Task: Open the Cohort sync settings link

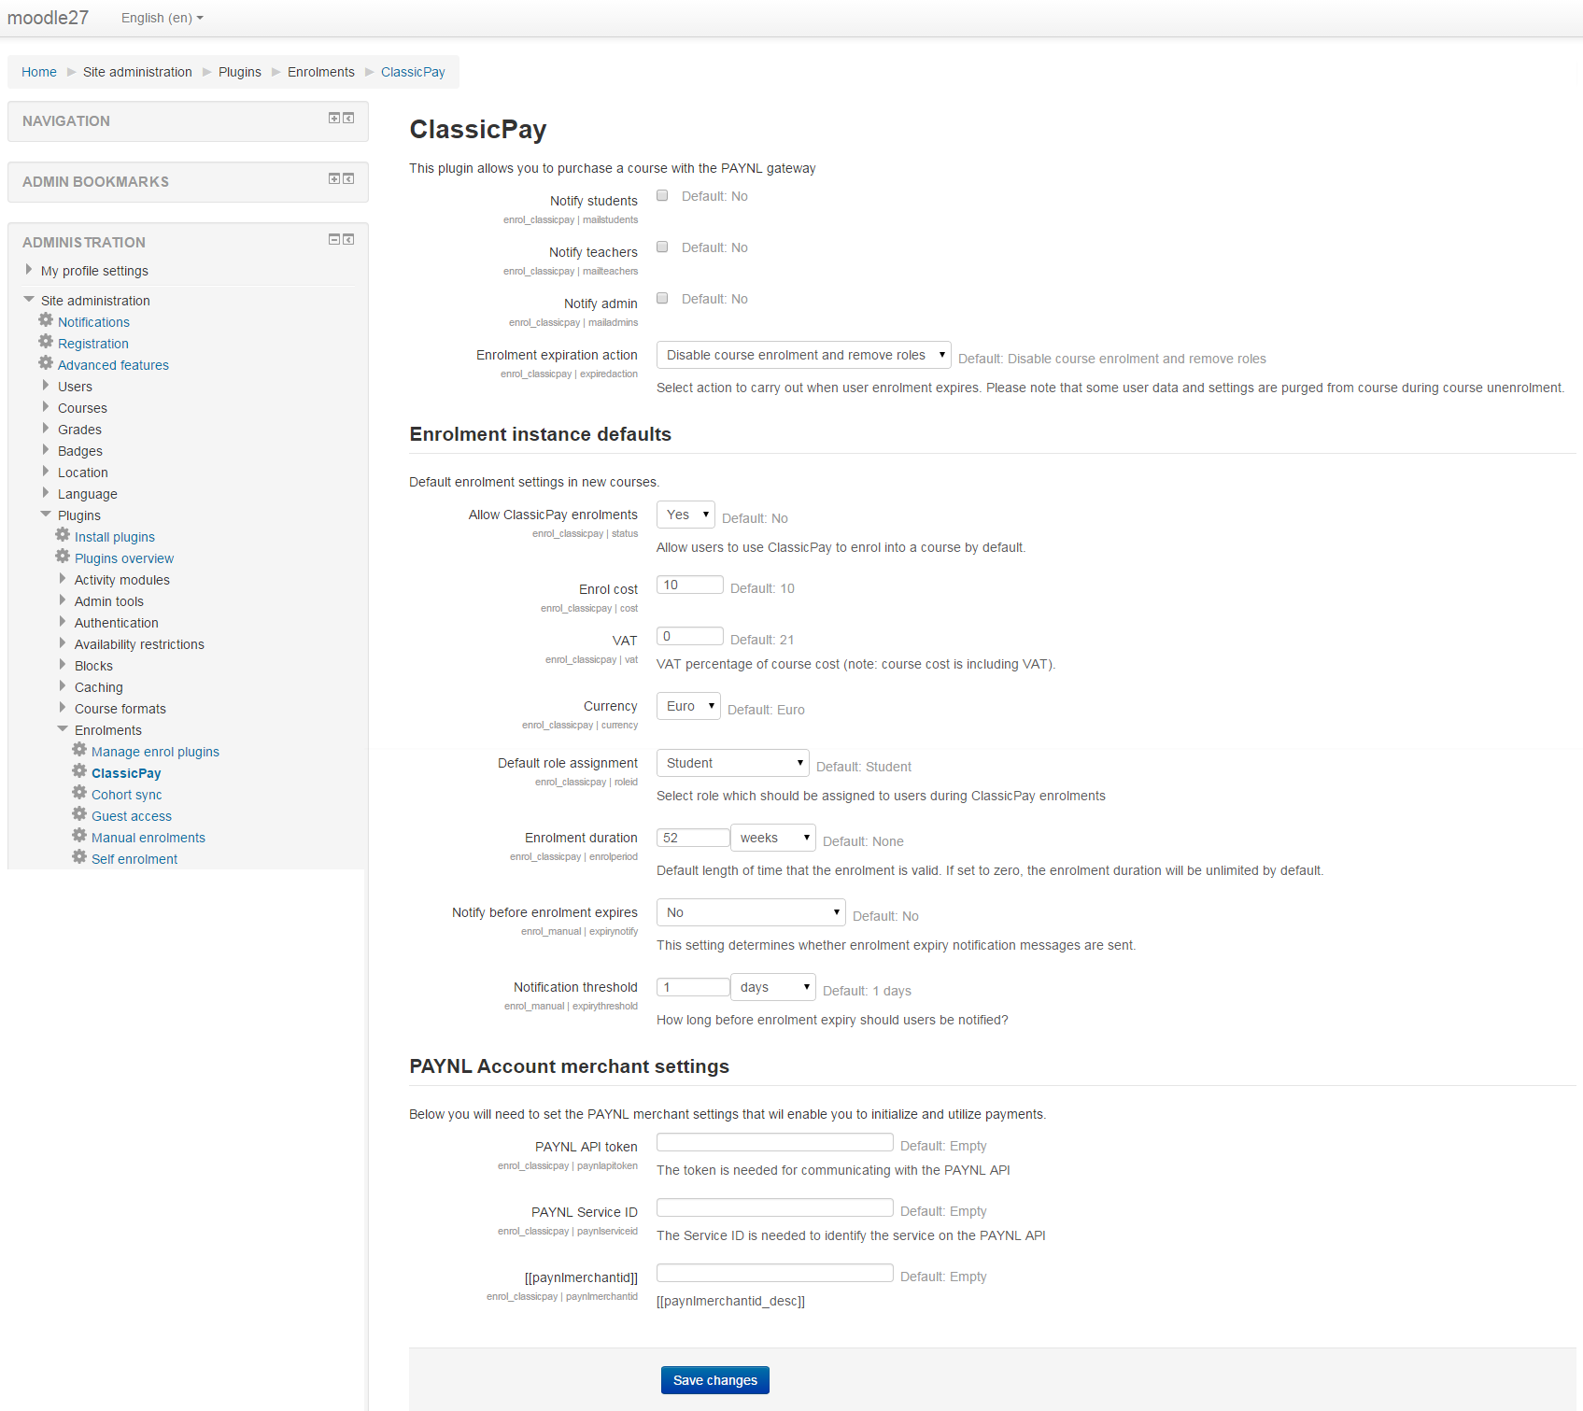Action: click(x=127, y=795)
